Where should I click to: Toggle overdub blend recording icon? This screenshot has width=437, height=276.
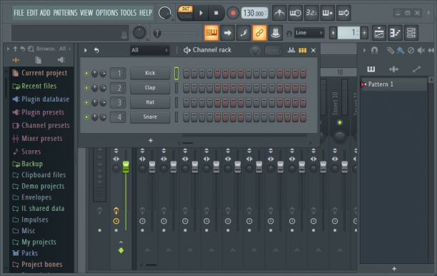click(x=328, y=13)
